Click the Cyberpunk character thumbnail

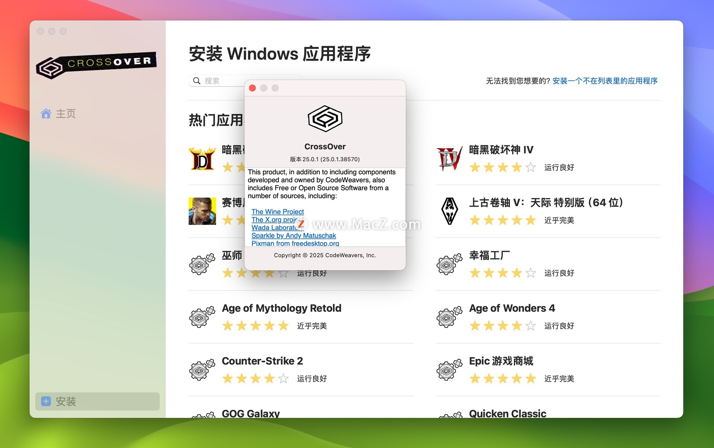pos(202,211)
